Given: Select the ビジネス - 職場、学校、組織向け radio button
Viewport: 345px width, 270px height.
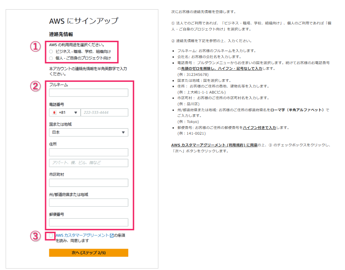Looking at the screenshot, I should [51, 51].
